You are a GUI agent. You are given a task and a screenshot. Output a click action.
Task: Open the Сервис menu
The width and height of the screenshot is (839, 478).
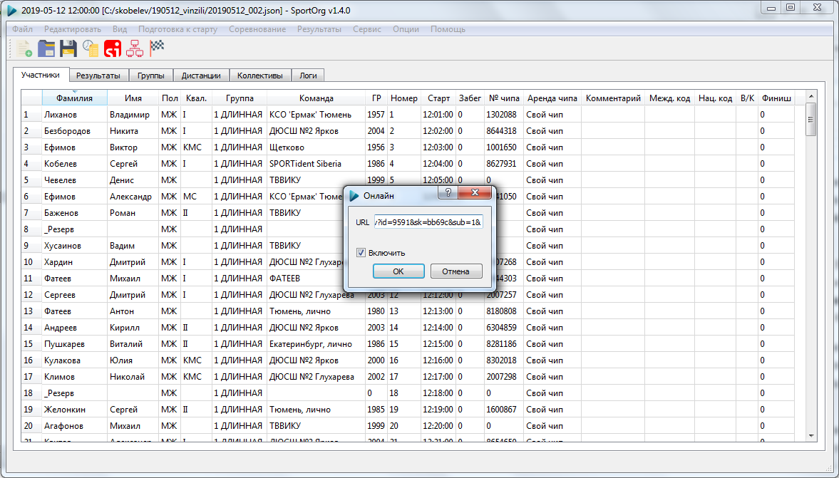coord(367,29)
